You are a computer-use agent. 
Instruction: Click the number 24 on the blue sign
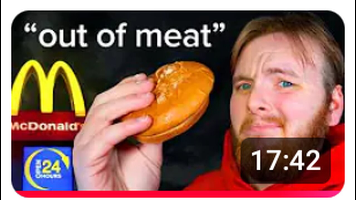click(x=51, y=167)
